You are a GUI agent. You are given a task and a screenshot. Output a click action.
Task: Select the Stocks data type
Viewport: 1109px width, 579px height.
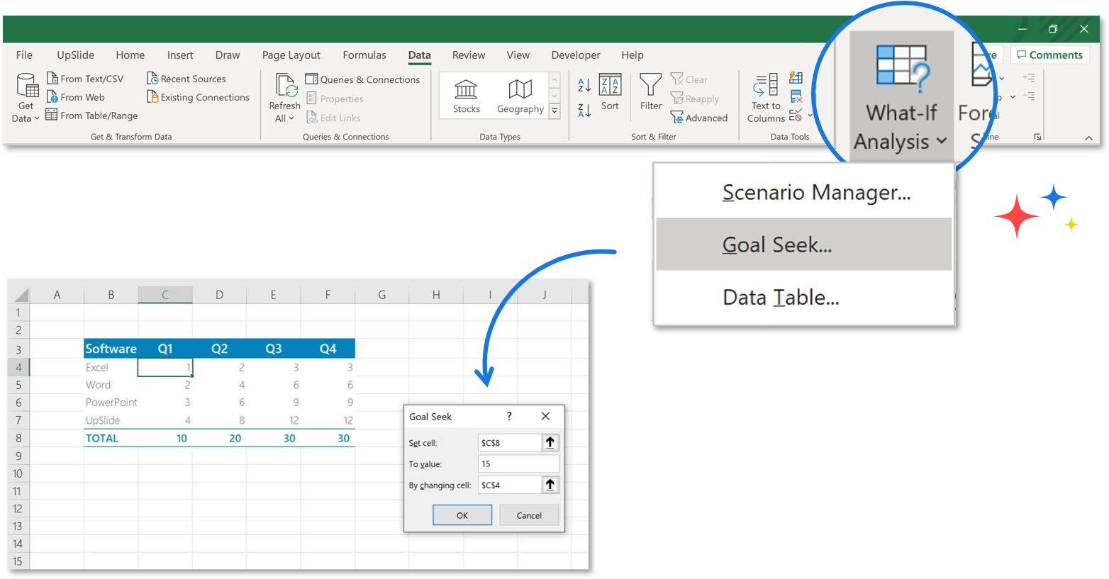coord(466,95)
